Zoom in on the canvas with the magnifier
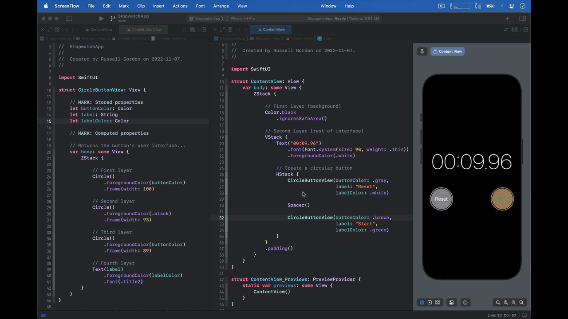The width and height of the screenshot is (568, 319). tap(521, 302)
